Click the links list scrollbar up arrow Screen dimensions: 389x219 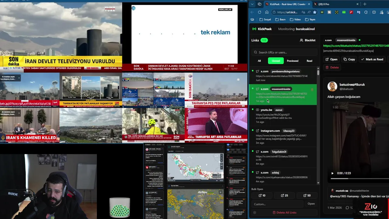pyautogui.click(x=318, y=69)
